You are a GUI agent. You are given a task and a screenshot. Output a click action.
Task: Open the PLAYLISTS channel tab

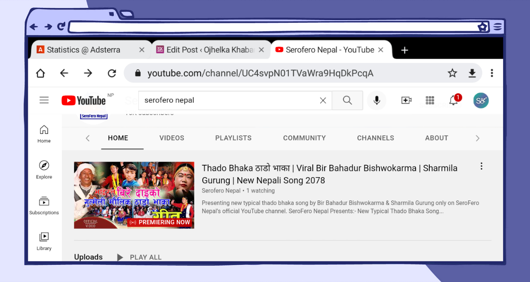coord(233,138)
